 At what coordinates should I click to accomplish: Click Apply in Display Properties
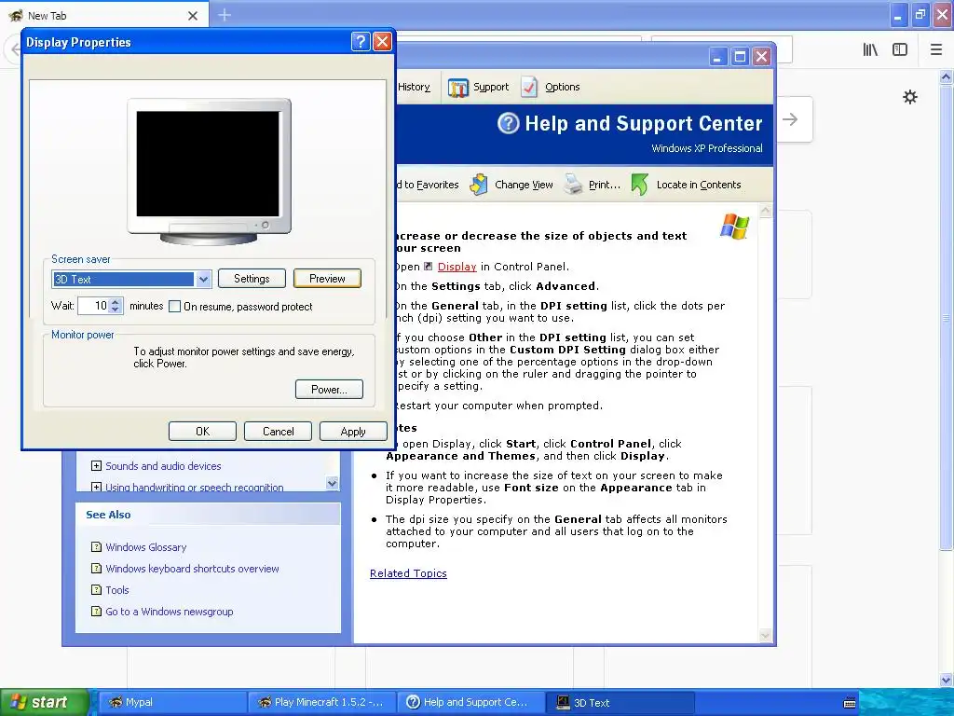tap(353, 431)
